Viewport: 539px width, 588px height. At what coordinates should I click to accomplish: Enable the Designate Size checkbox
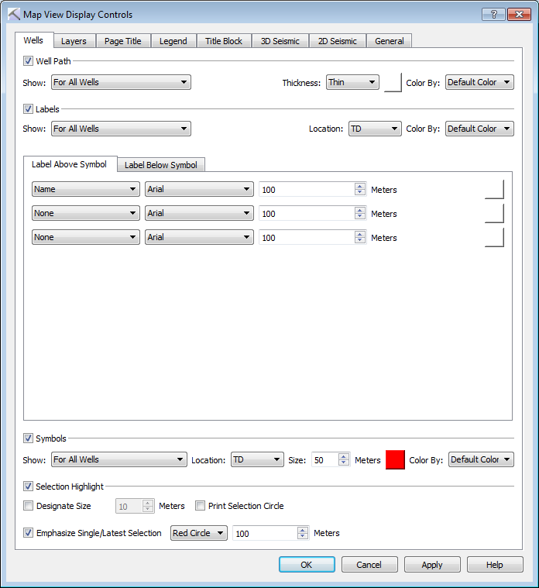pos(29,506)
